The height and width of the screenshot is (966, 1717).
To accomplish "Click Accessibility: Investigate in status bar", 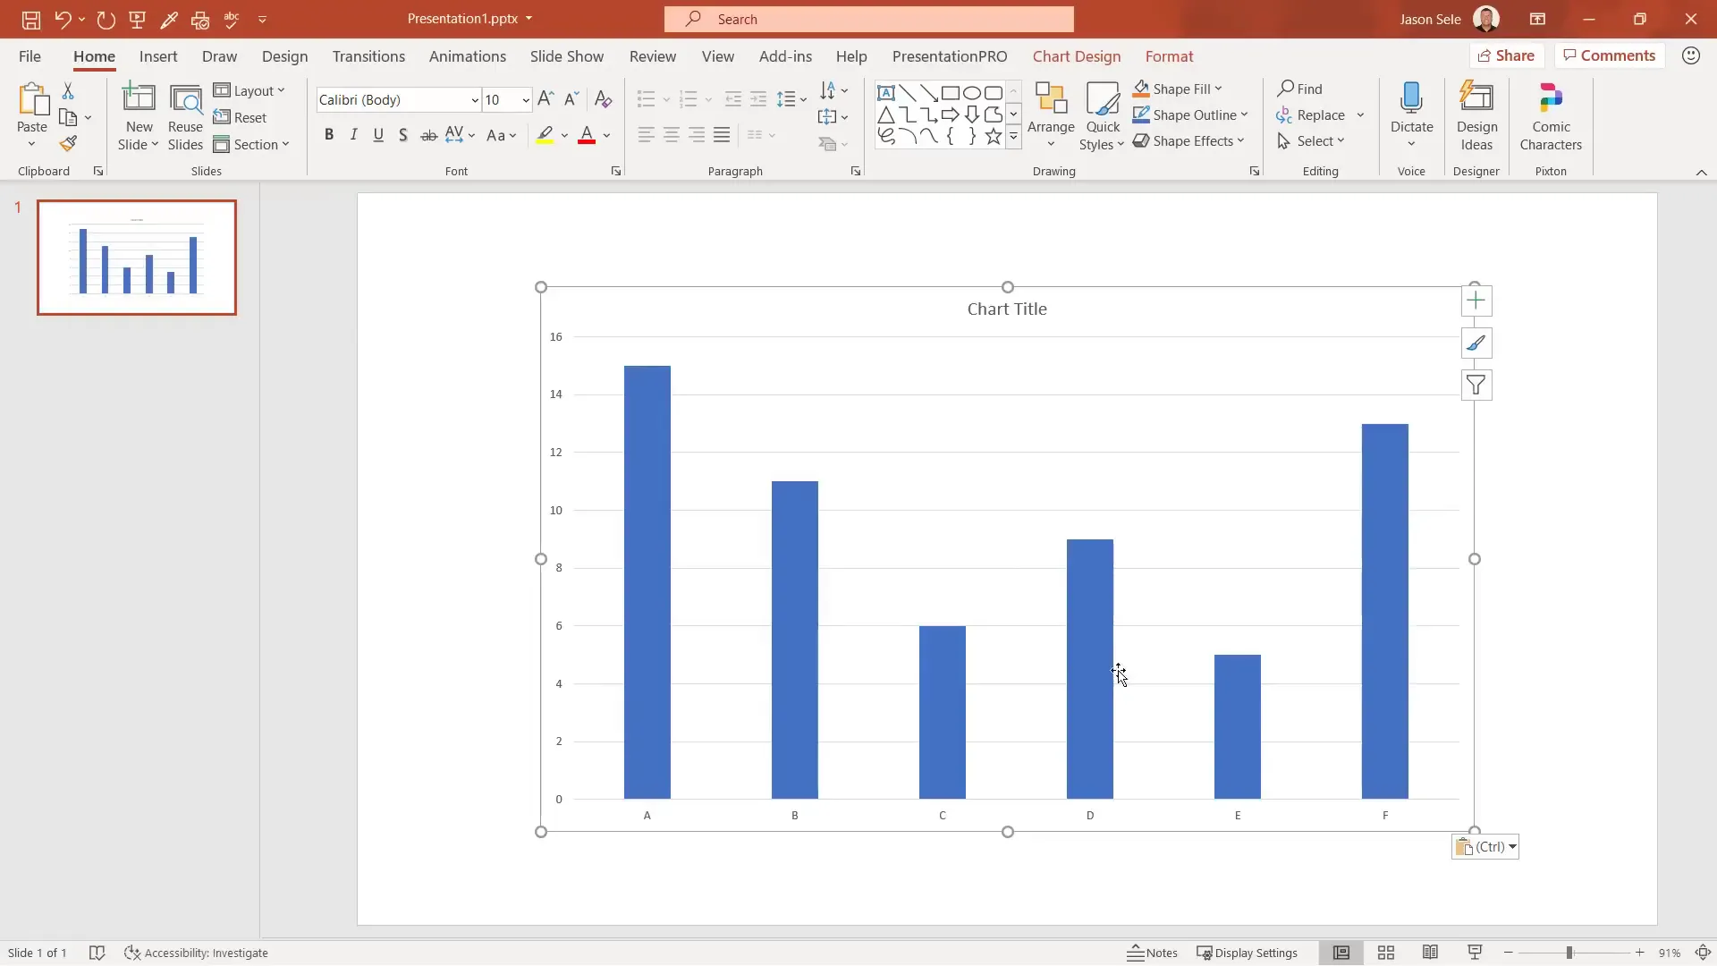I will click(196, 953).
